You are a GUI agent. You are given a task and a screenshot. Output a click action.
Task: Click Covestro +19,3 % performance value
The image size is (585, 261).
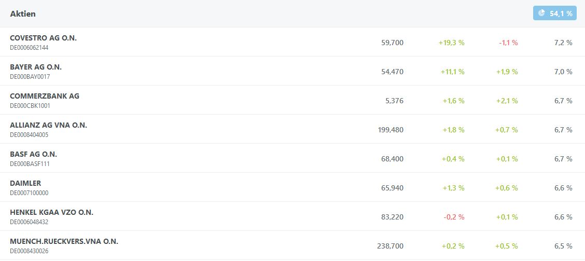[451, 43]
